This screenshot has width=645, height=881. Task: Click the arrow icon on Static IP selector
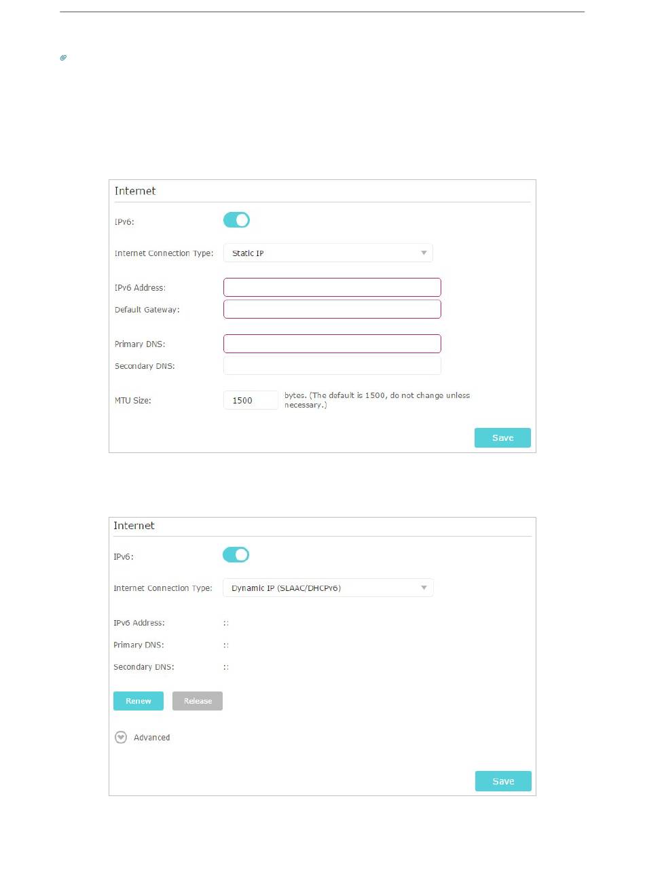pyautogui.click(x=424, y=253)
